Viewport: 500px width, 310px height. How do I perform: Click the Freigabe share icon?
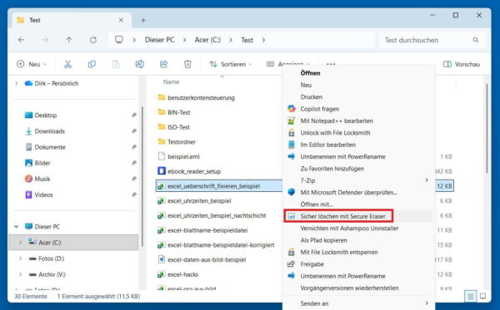pos(292,264)
